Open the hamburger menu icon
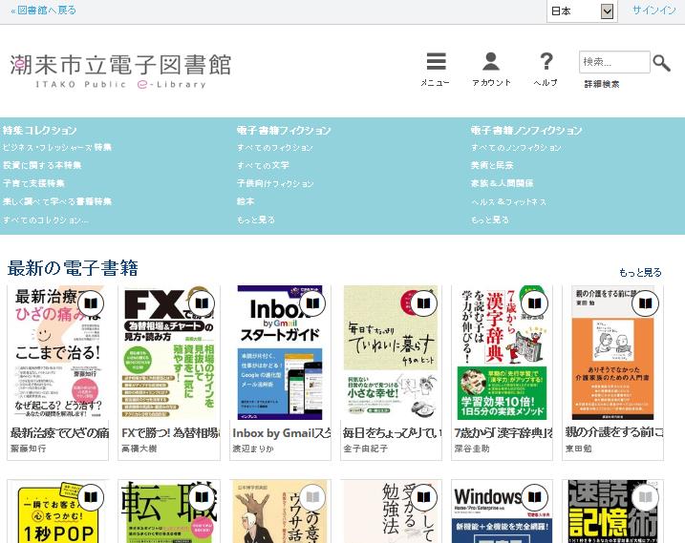685x543 pixels. pos(436,61)
